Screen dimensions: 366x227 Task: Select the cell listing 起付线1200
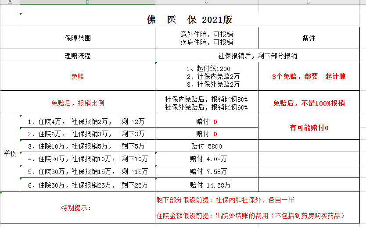[206, 76]
